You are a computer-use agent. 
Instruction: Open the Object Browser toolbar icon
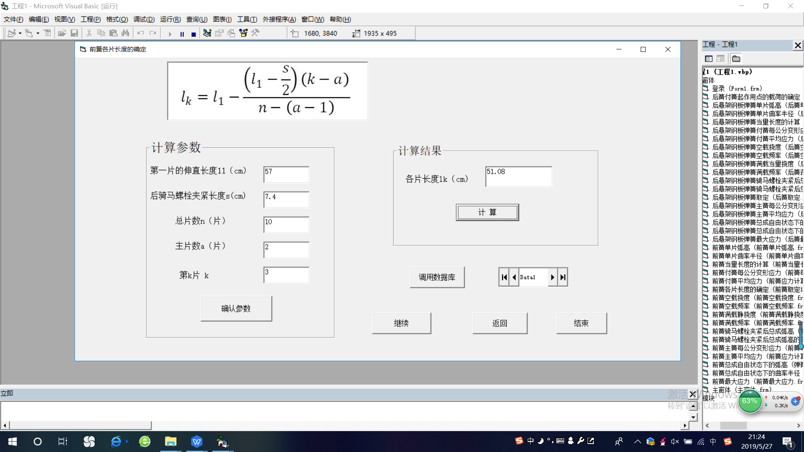point(243,33)
